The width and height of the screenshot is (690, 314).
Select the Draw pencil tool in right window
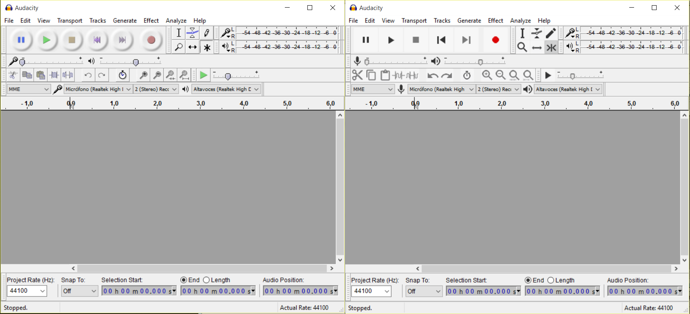551,33
